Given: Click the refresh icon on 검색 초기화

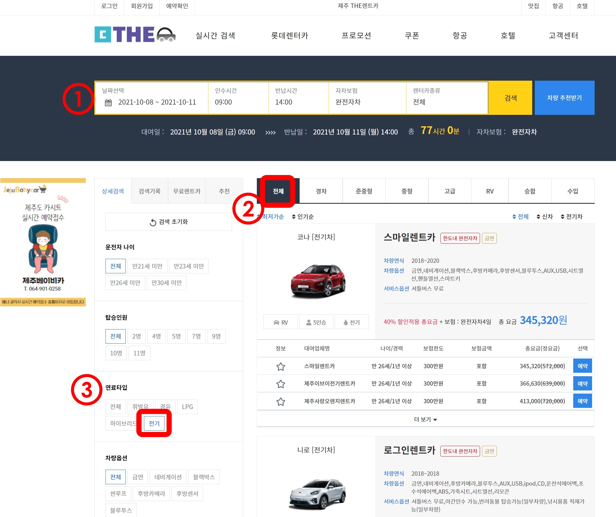Looking at the screenshot, I should [x=153, y=222].
